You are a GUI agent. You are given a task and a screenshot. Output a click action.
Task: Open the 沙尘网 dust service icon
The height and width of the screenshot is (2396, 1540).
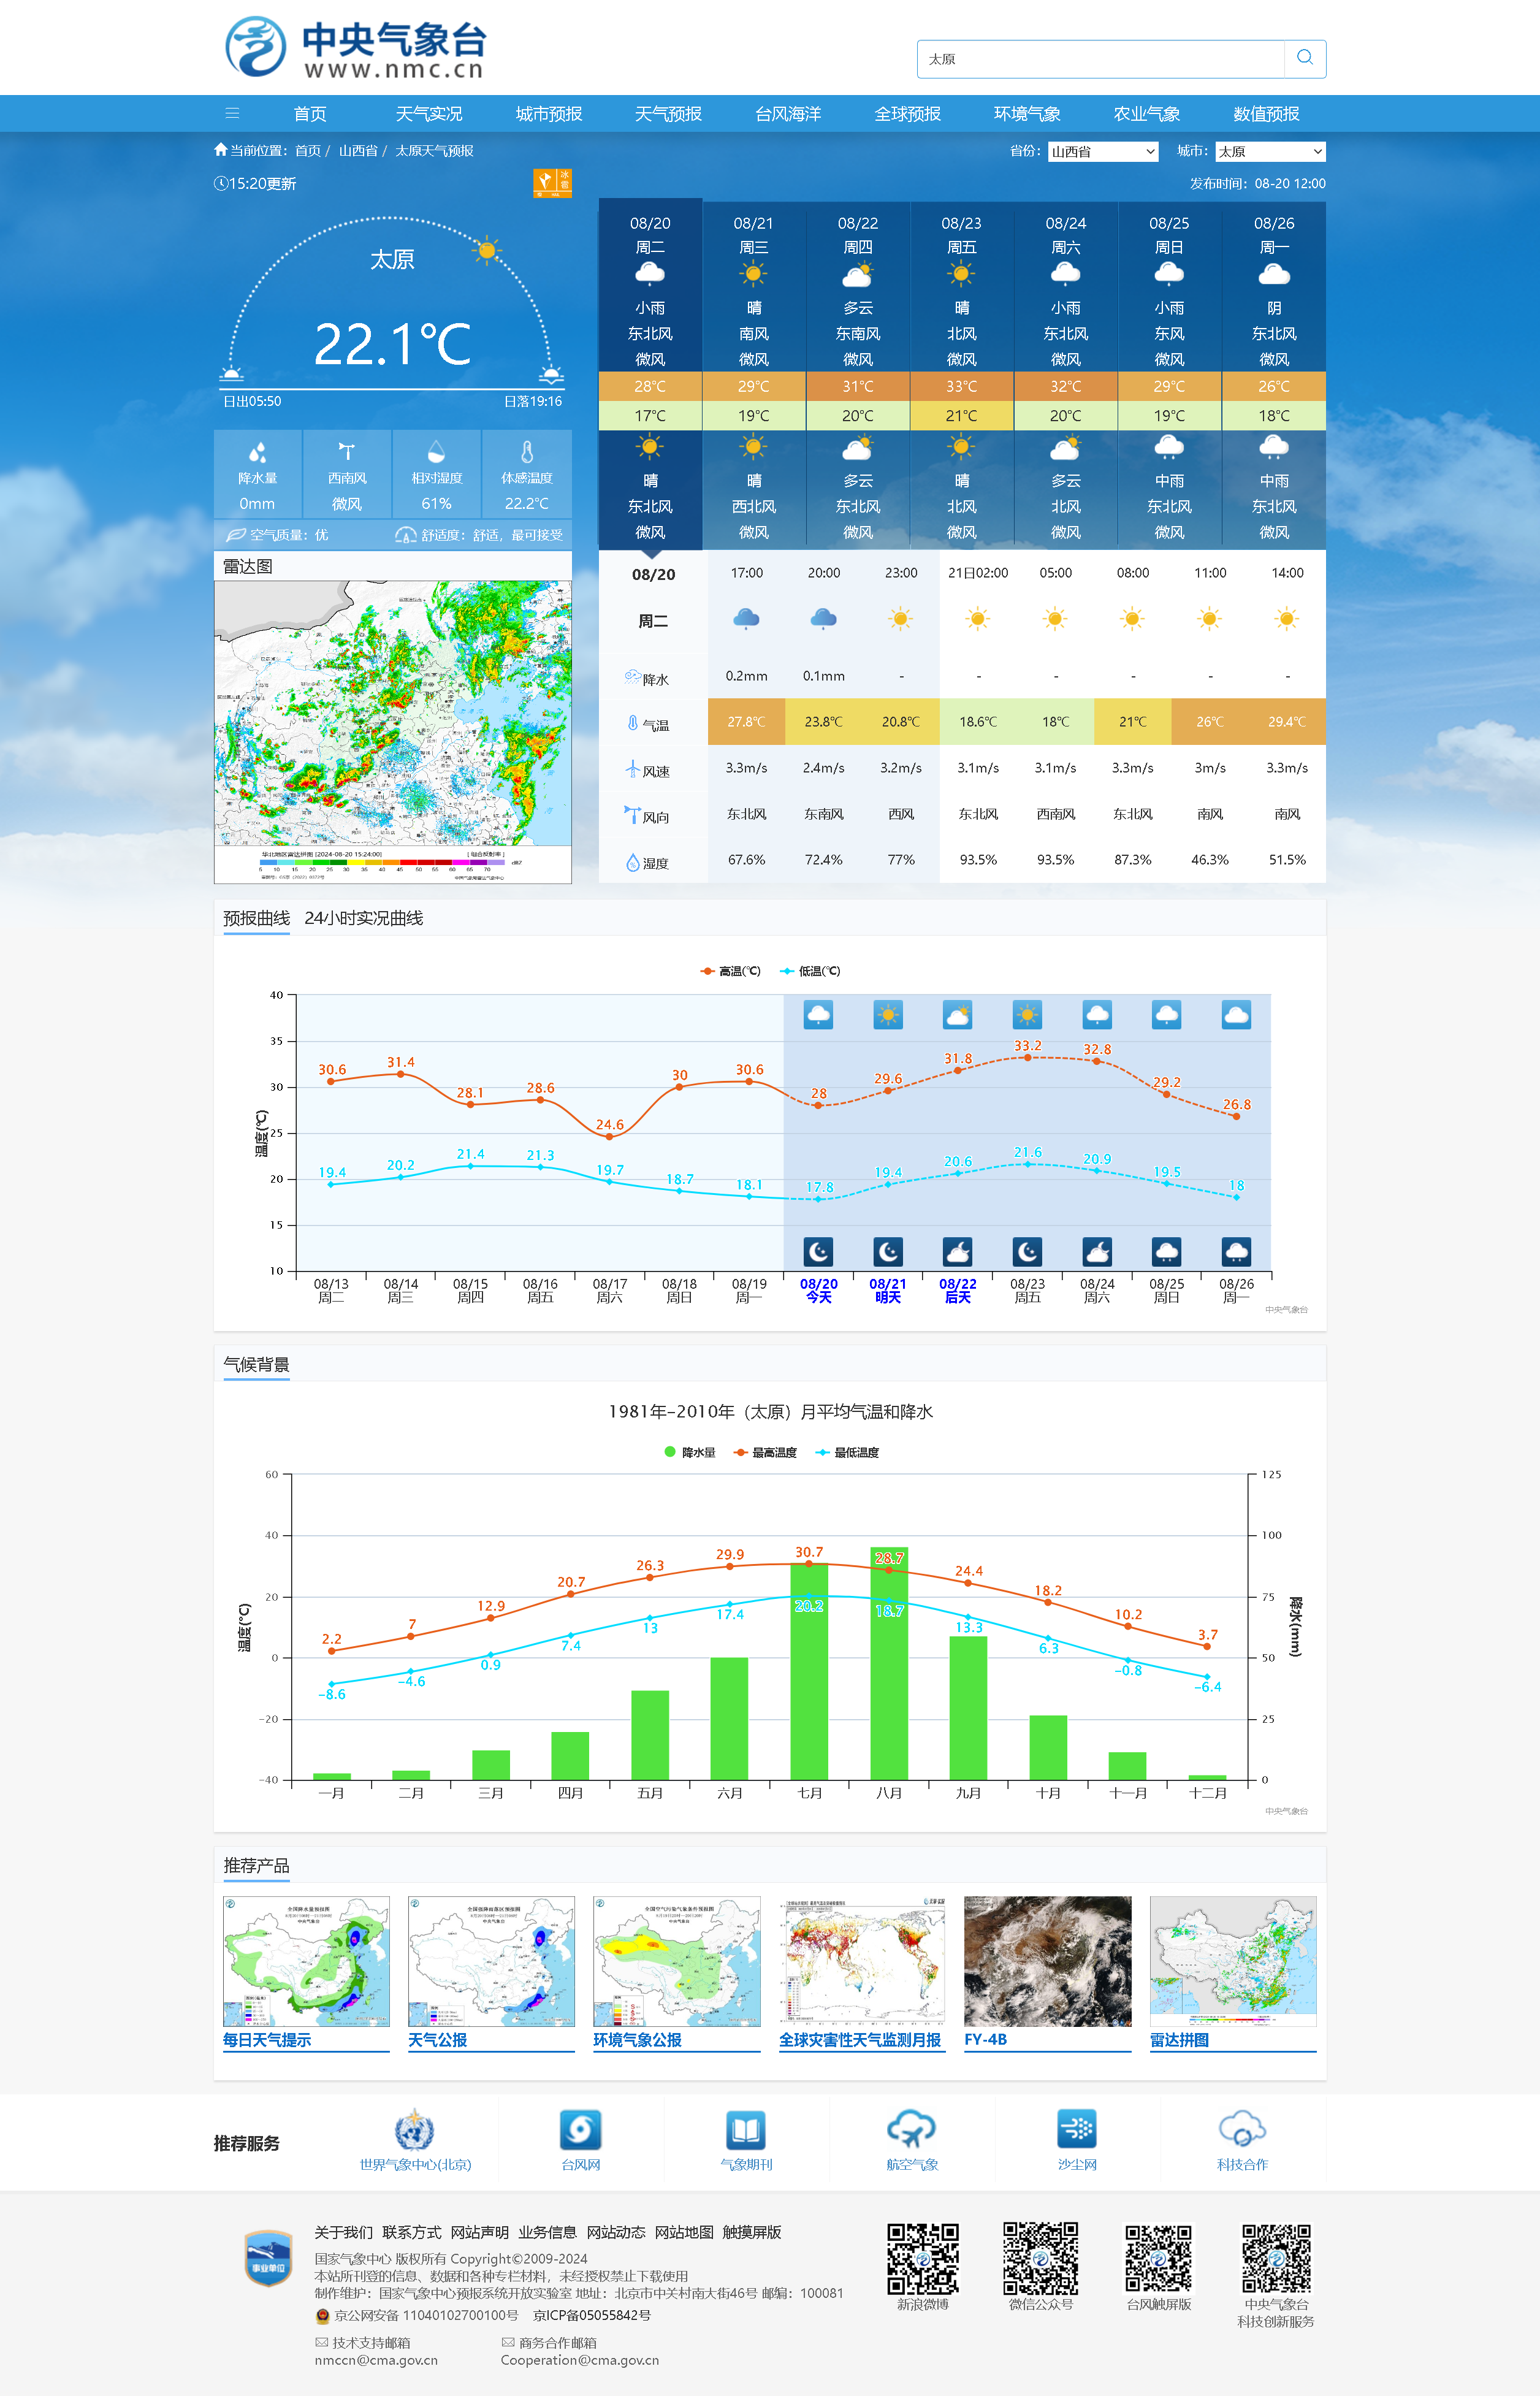[1077, 2130]
